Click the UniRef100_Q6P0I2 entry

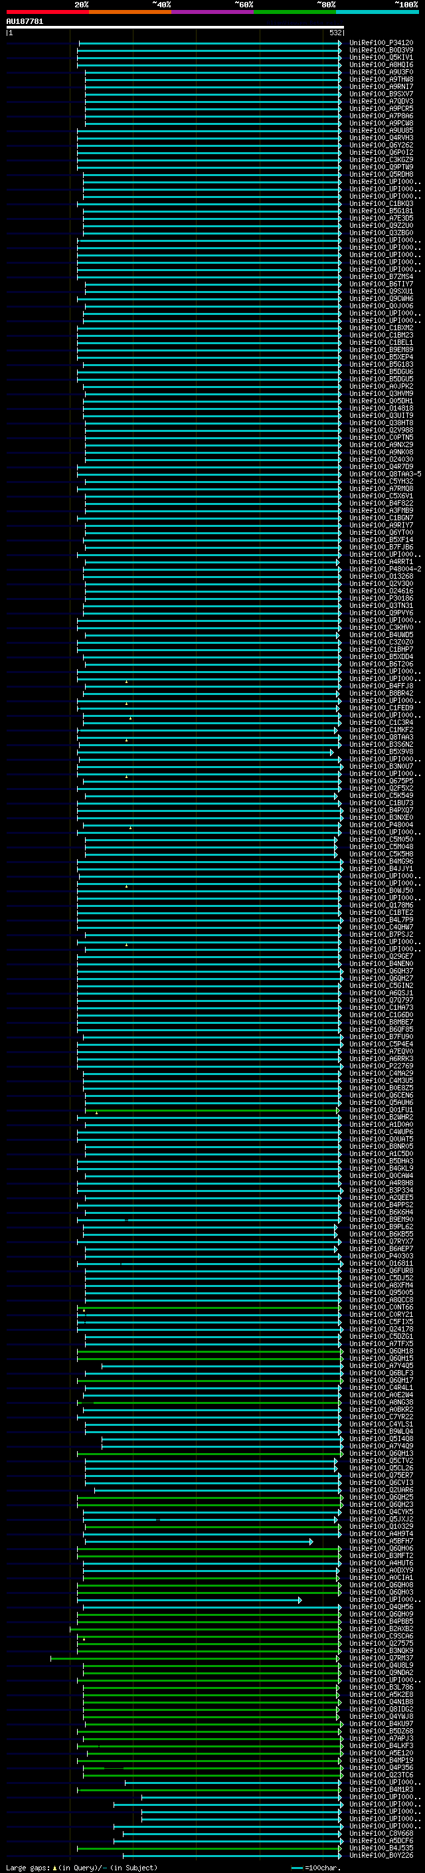click(x=381, y=153)
